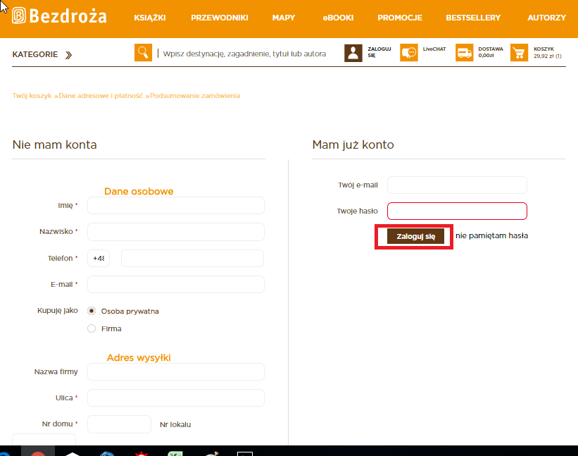
Task: Click the Ulica input field
Action: point(176,398)
